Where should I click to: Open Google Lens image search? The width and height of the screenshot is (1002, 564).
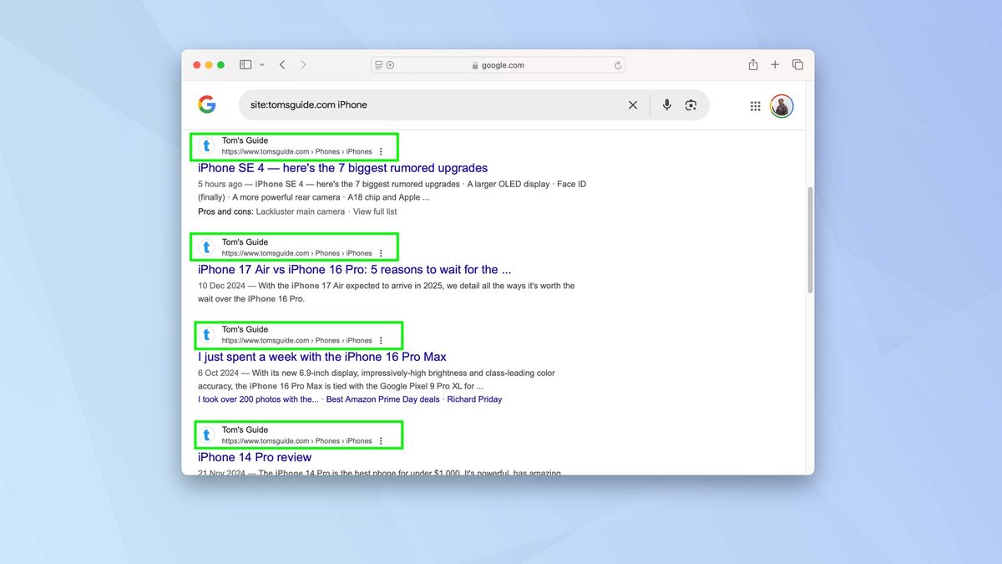(691, 104)
